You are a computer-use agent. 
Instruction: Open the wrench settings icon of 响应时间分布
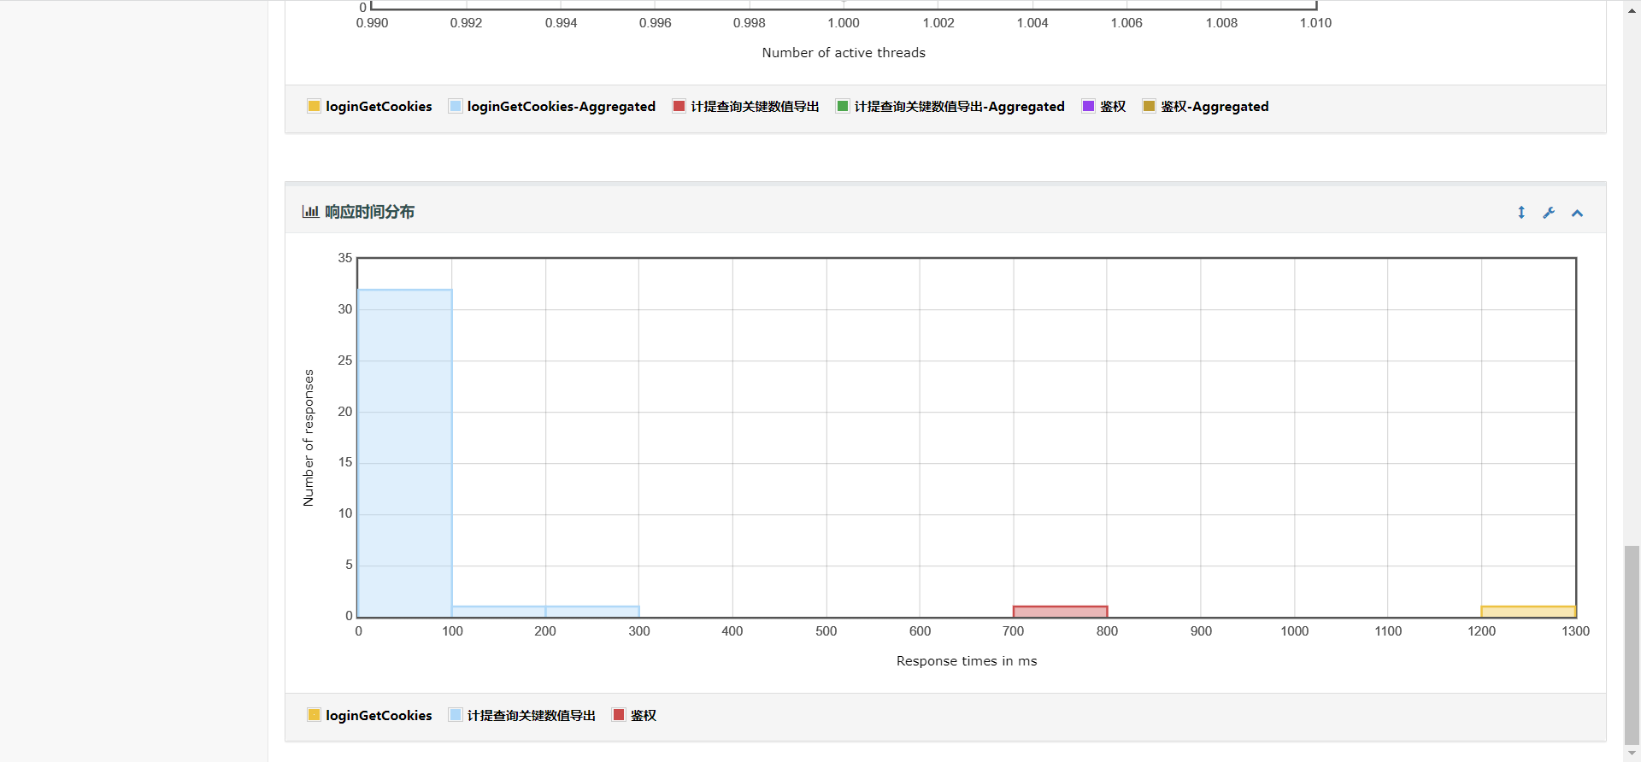pos(1549,212)
